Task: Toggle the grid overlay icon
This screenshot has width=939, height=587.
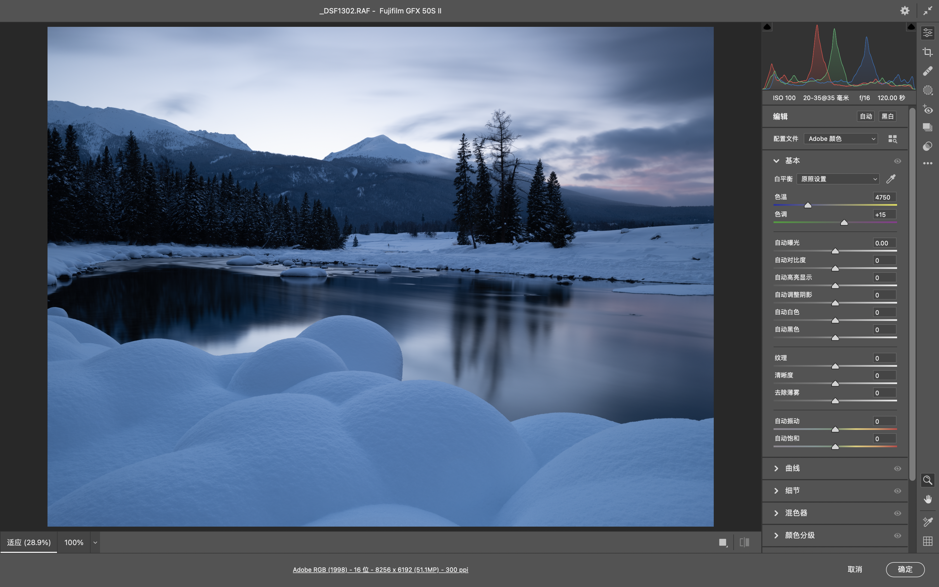Action: pyautogui.click(x=928, y=541)
